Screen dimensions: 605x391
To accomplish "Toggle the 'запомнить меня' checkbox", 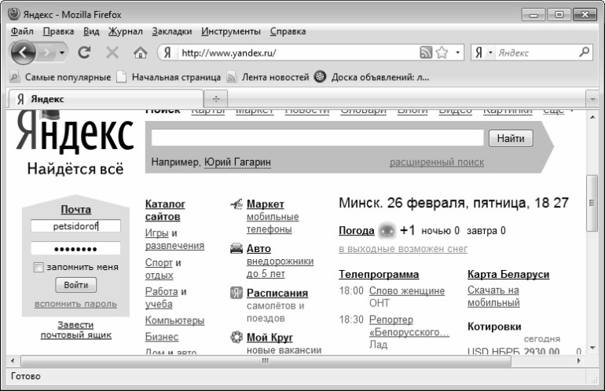I will click(x=38, y=267).
